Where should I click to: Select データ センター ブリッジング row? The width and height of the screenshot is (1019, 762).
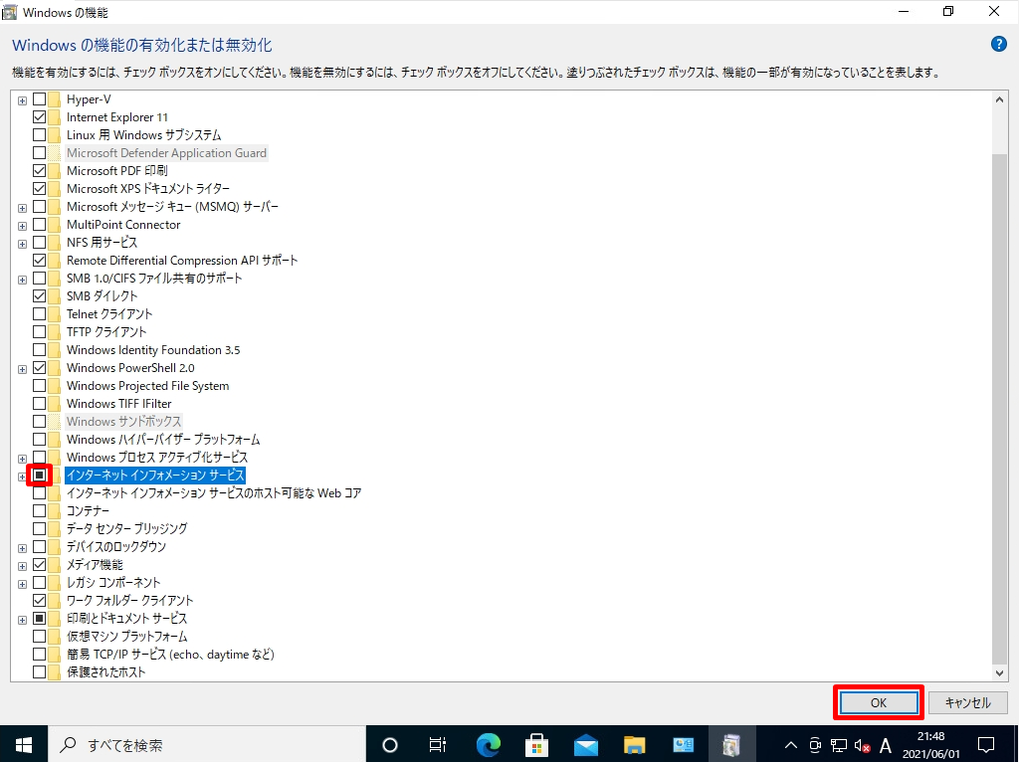pyautogui.click(x=126, y=528)
